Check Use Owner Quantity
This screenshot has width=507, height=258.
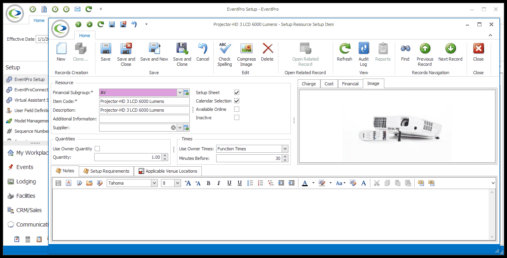(x=97, y=149)
